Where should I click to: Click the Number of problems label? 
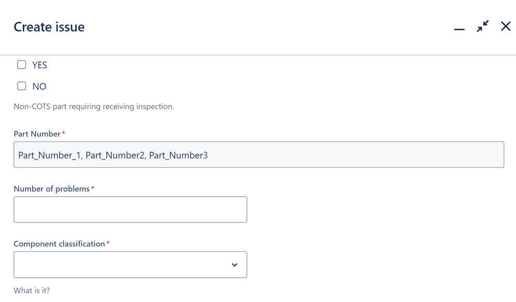[52, 189]
